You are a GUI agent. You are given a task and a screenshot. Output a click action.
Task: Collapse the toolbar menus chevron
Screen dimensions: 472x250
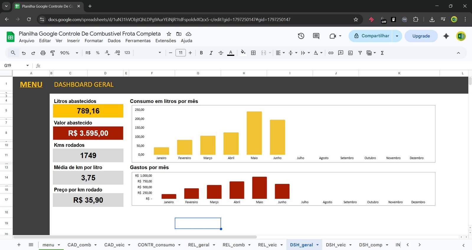(x=458, y=53)
